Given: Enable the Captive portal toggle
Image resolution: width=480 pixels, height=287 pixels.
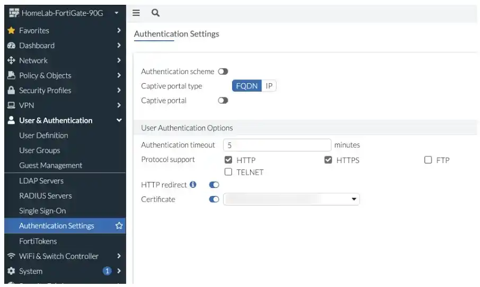Looking at the screenshot, I should 223,101.
